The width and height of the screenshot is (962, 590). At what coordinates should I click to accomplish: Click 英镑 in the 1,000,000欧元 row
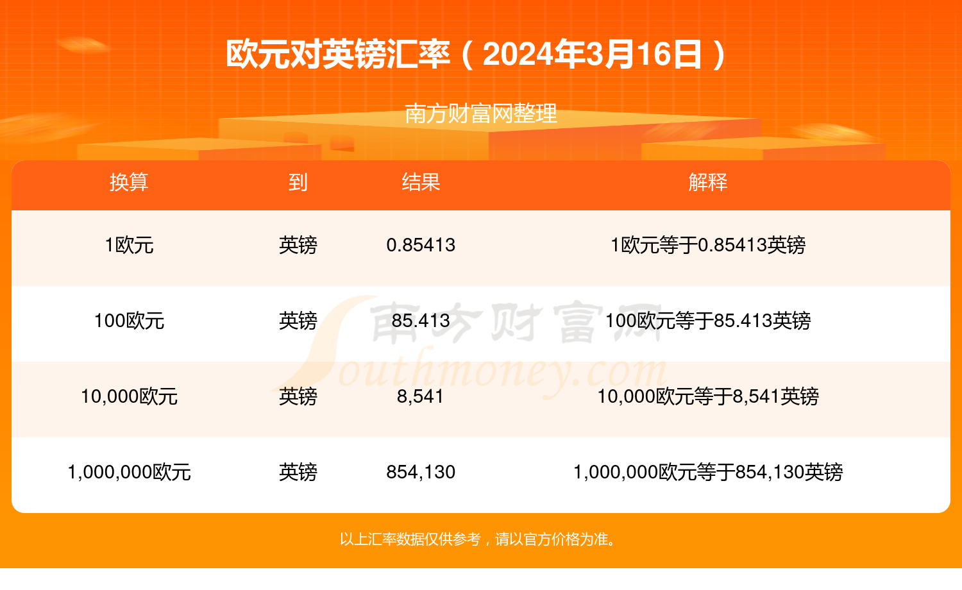click(298, 472)
